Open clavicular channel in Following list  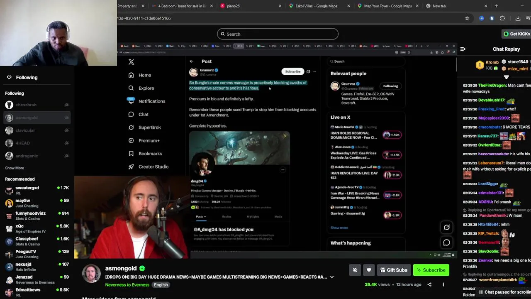click(37, 130)
